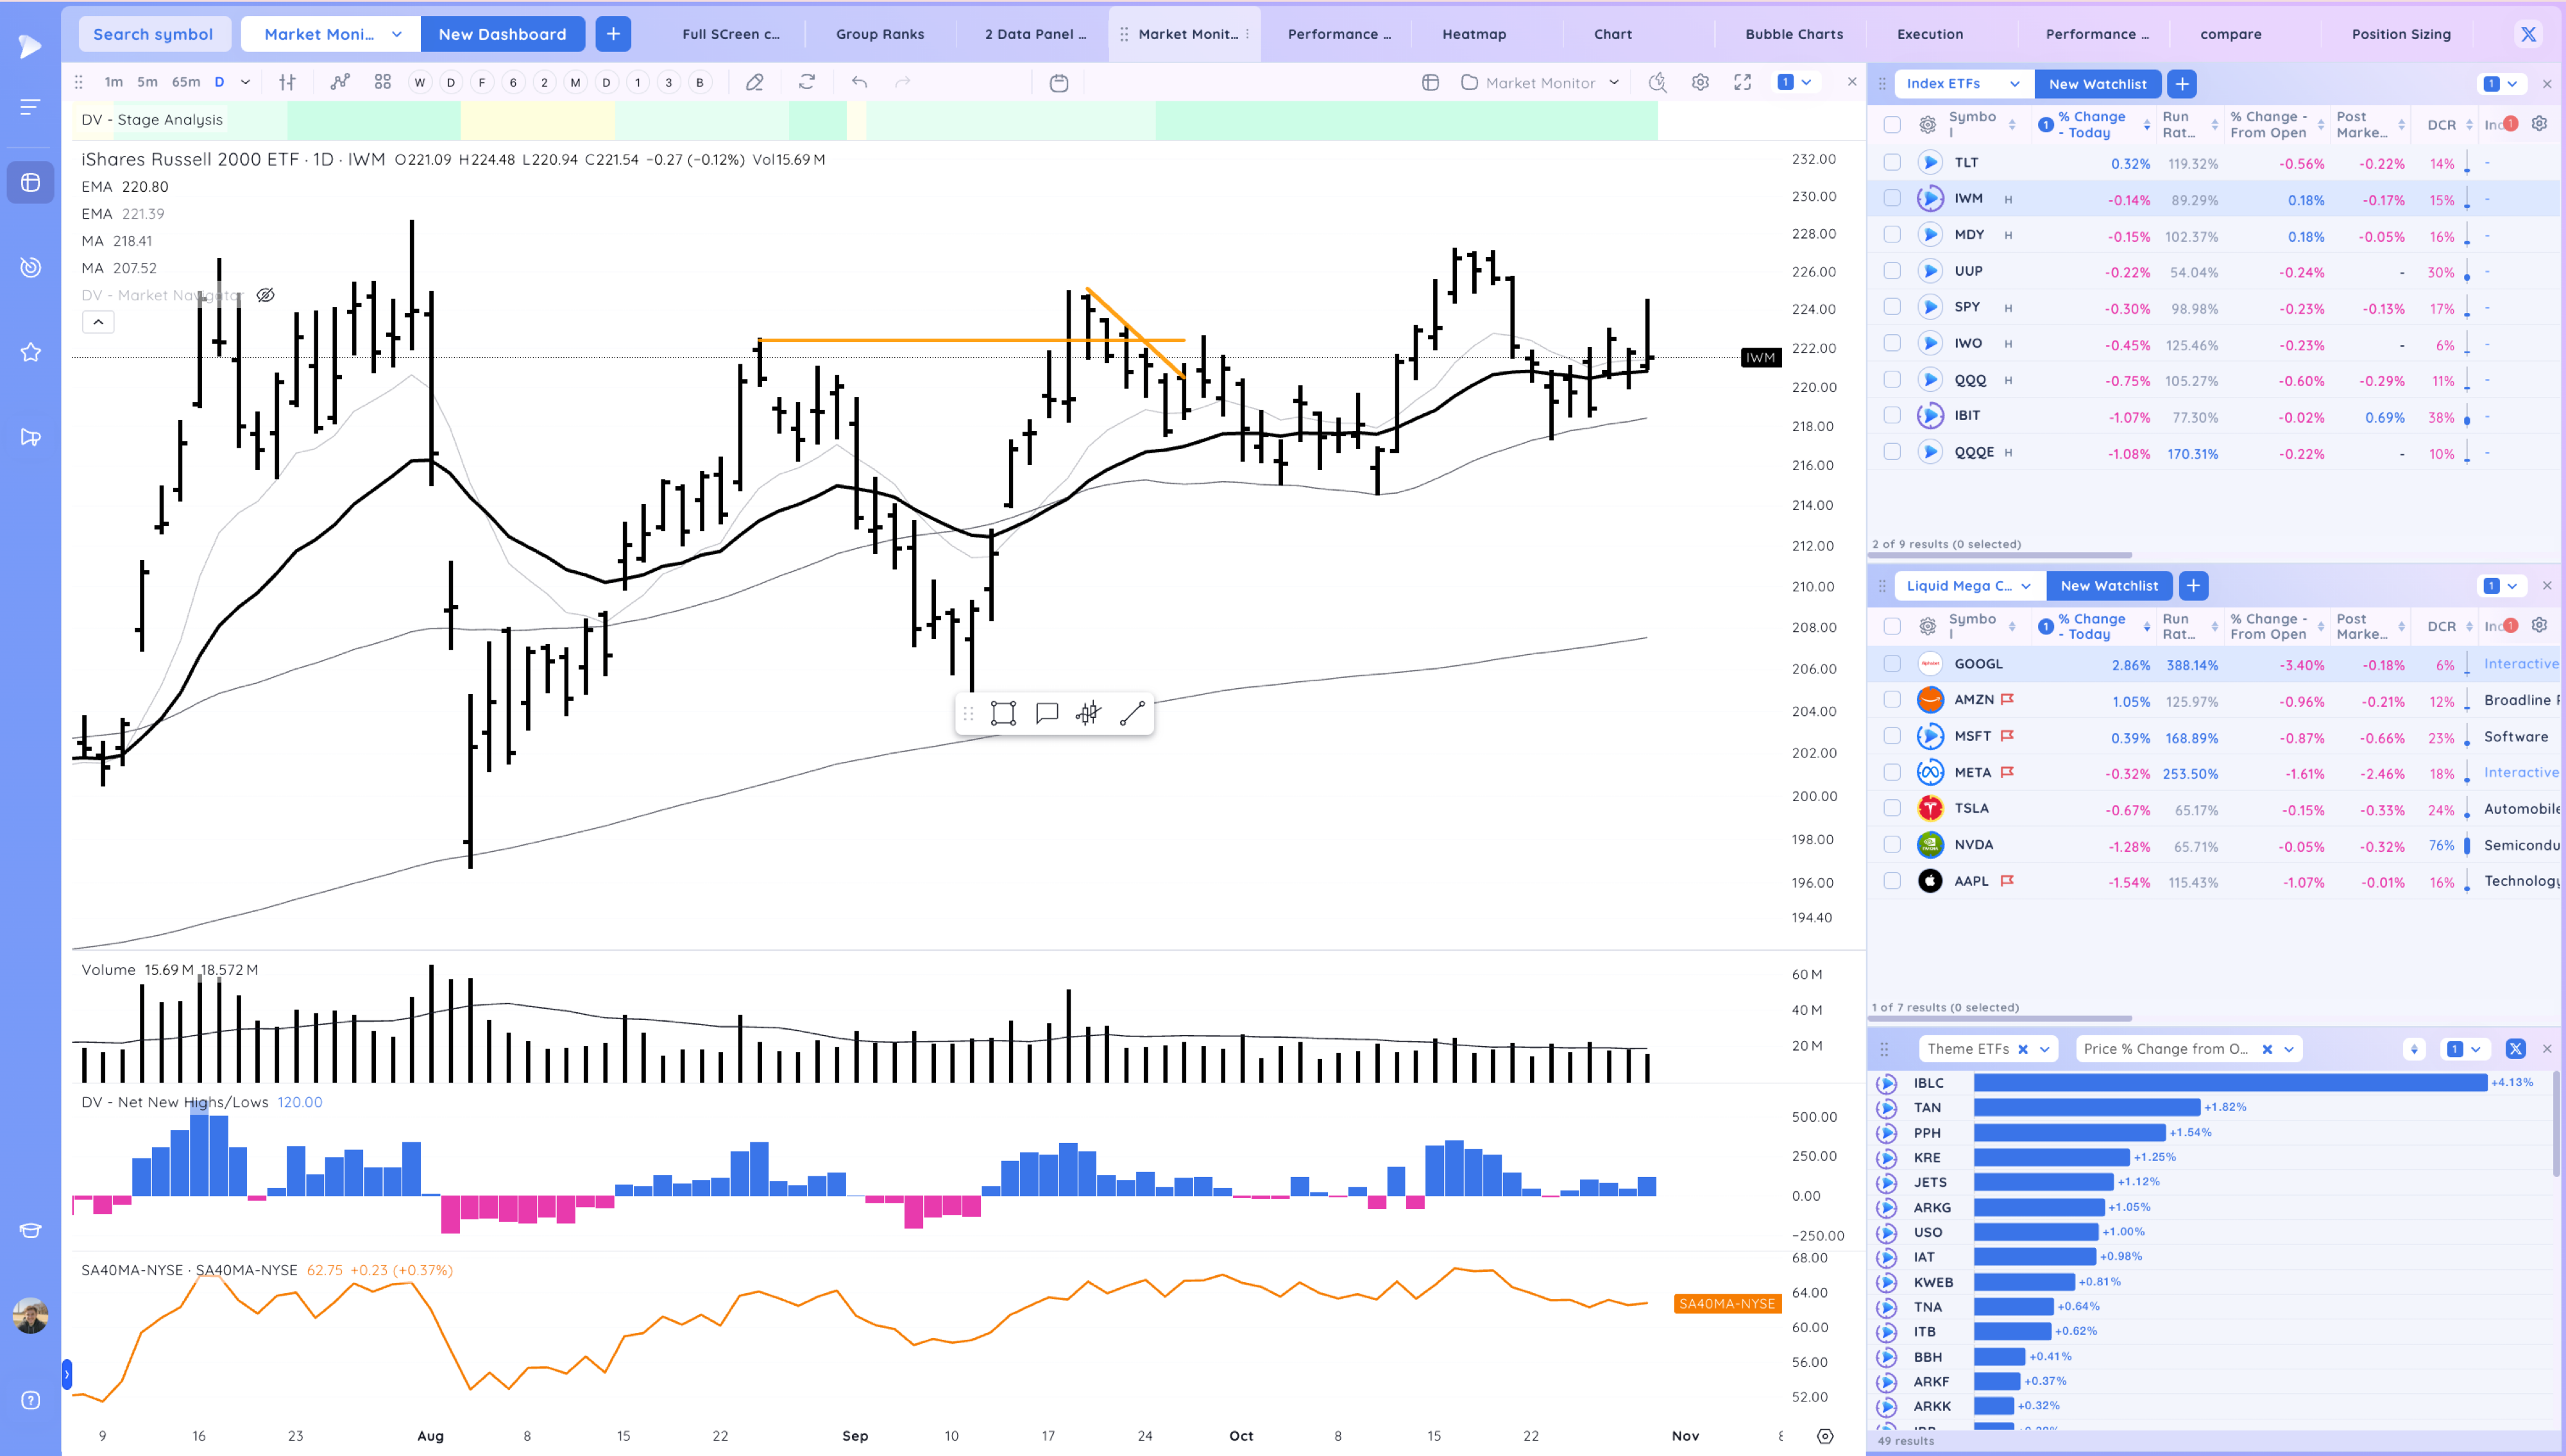Select the trend line drawing tool
Screen dimensions: 2566x1456
pyautogui.click(x=1132, y=713)
